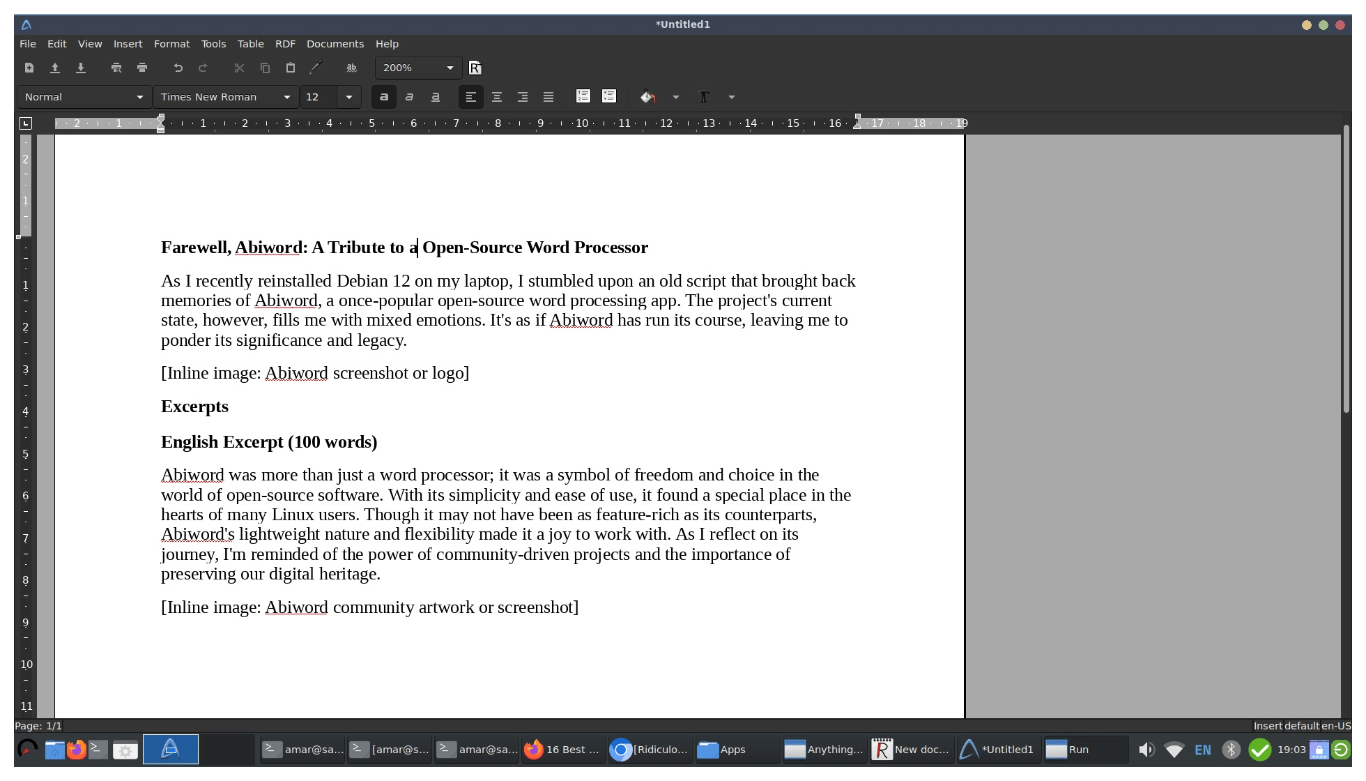1366x781 pixels.
Task: Align the paragraph right
Action: click(523, 97)
